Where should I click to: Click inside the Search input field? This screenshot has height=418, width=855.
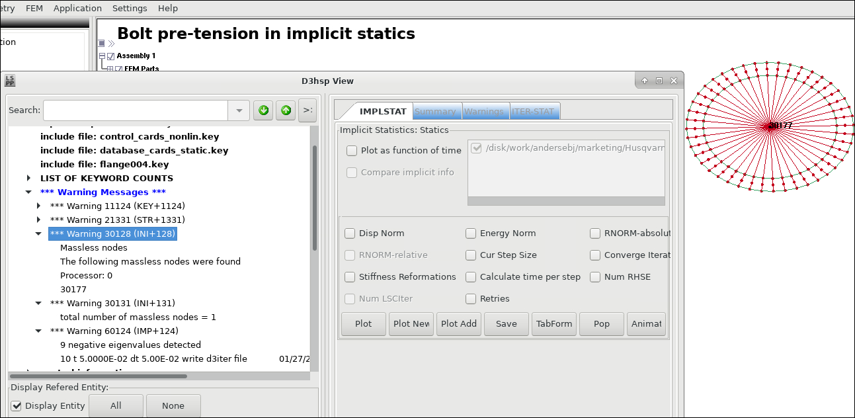(x=136, y=110)
